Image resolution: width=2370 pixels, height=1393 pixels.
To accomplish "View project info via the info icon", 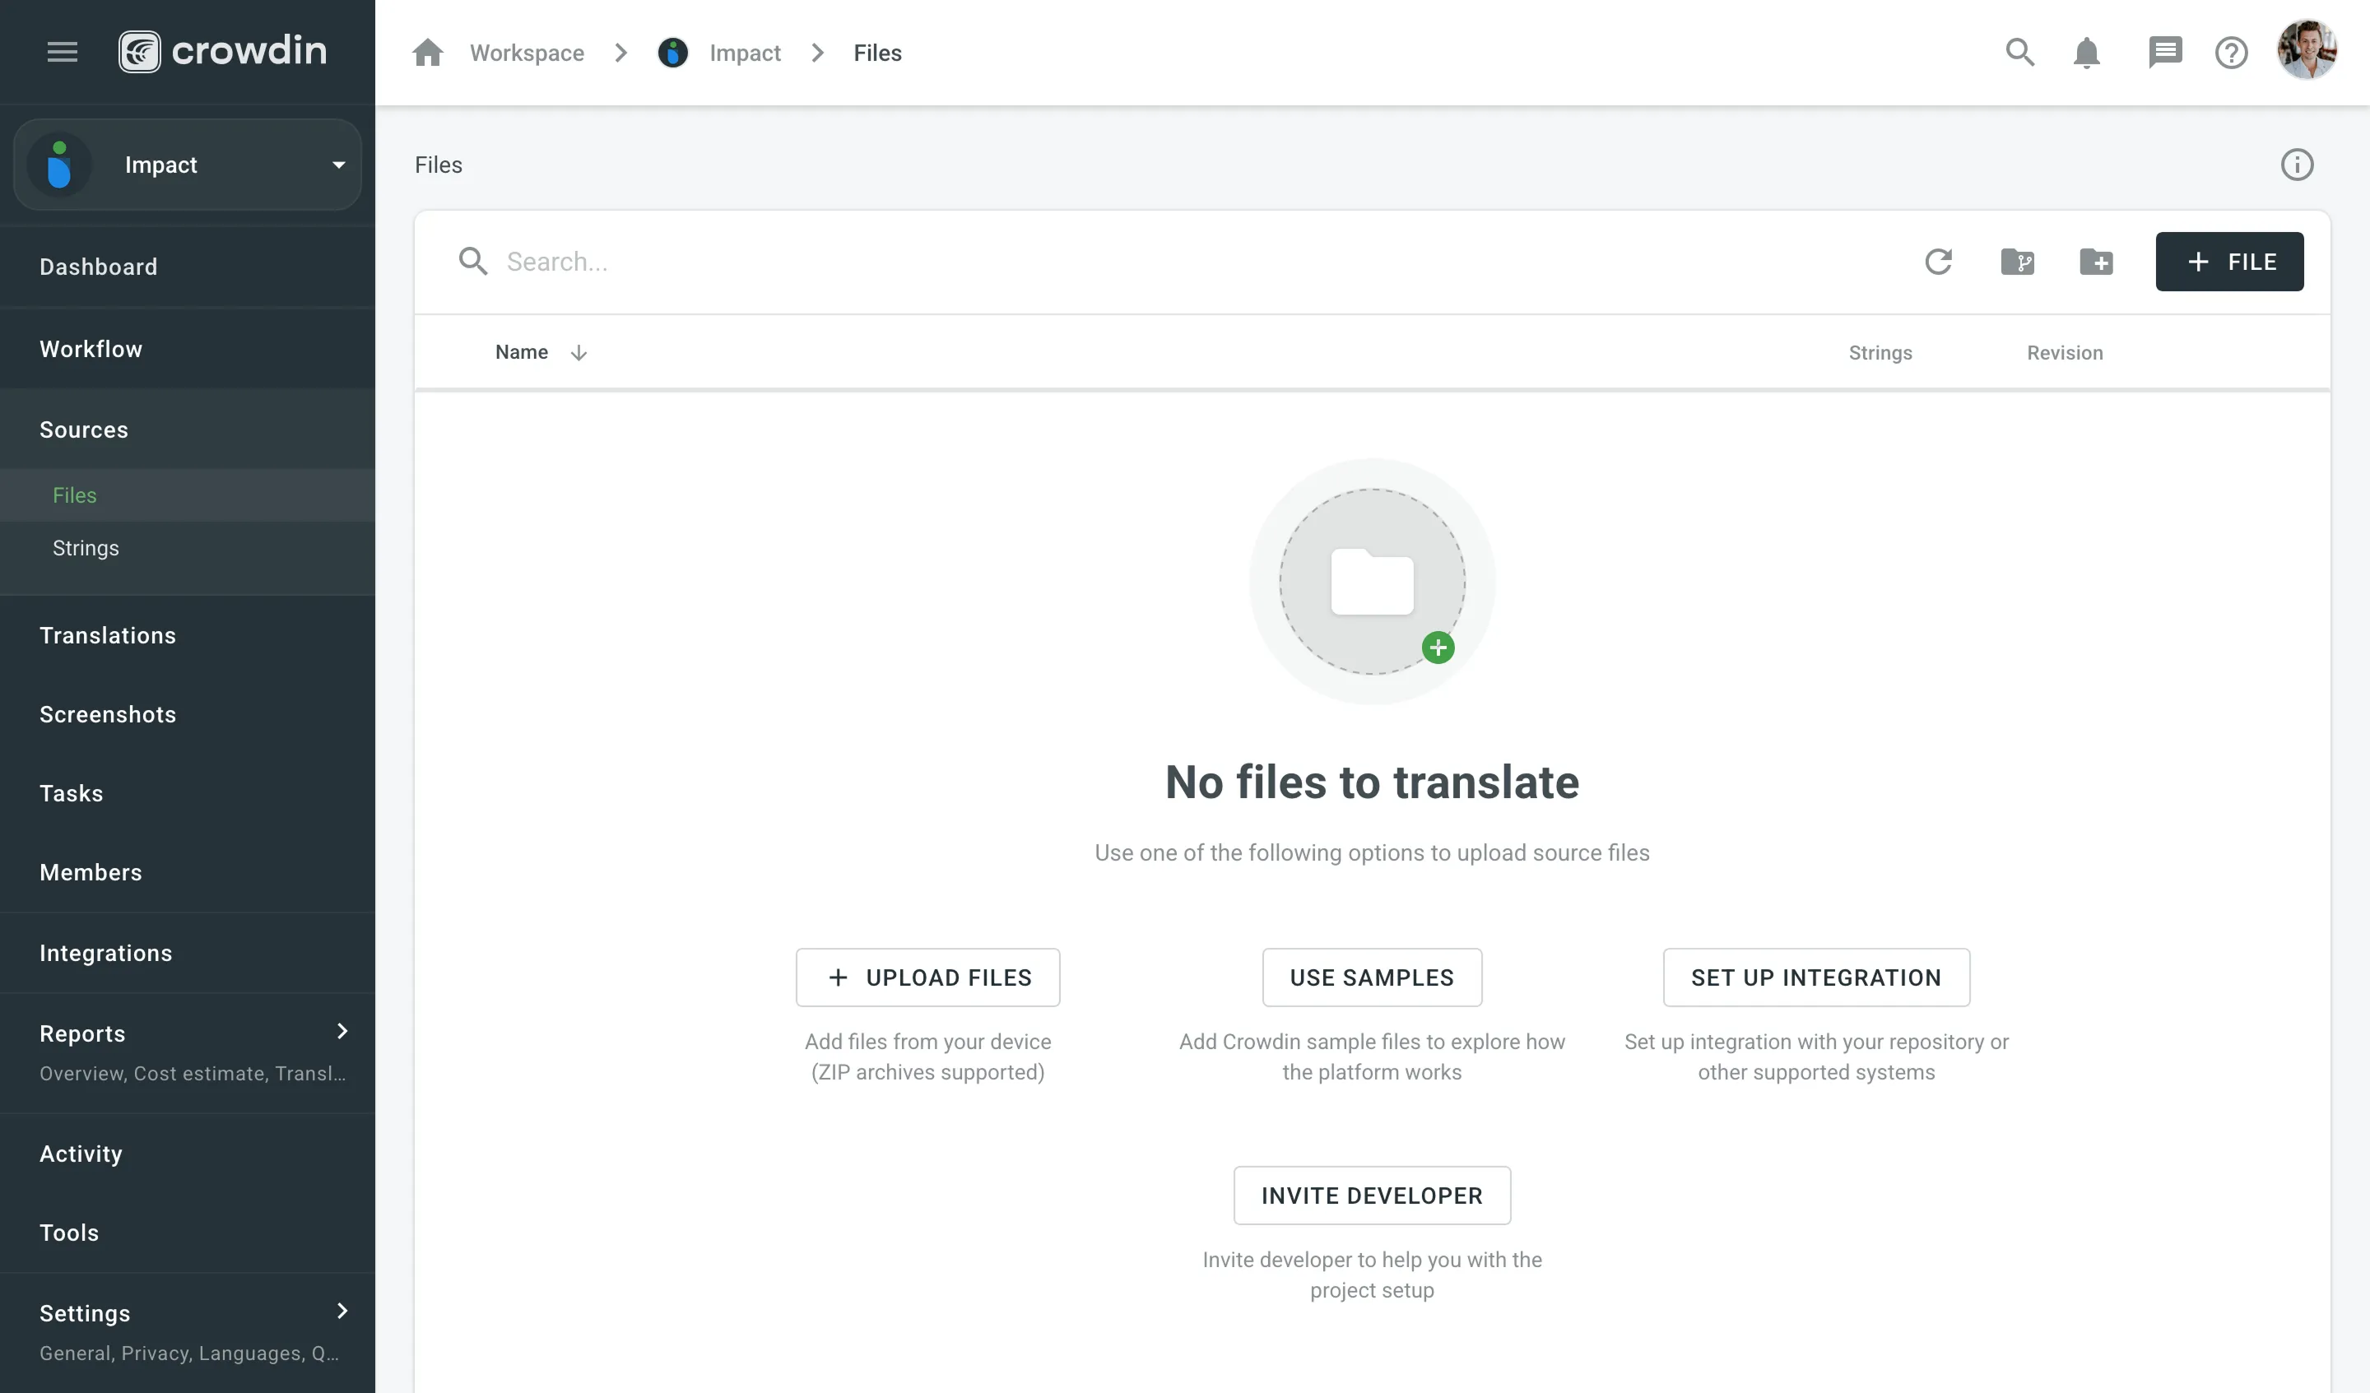I will (2297, 165).
